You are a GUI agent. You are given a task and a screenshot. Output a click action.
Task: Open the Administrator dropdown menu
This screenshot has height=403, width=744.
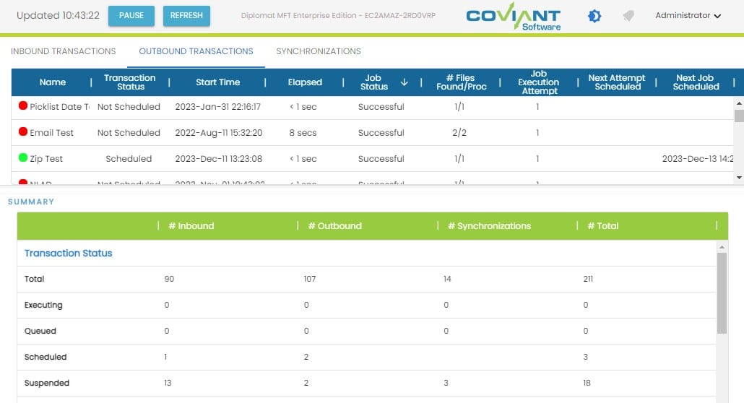[688, 16]
